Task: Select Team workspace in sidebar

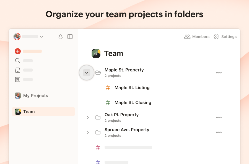Action: pyautogui.click(x=29, y=112)
